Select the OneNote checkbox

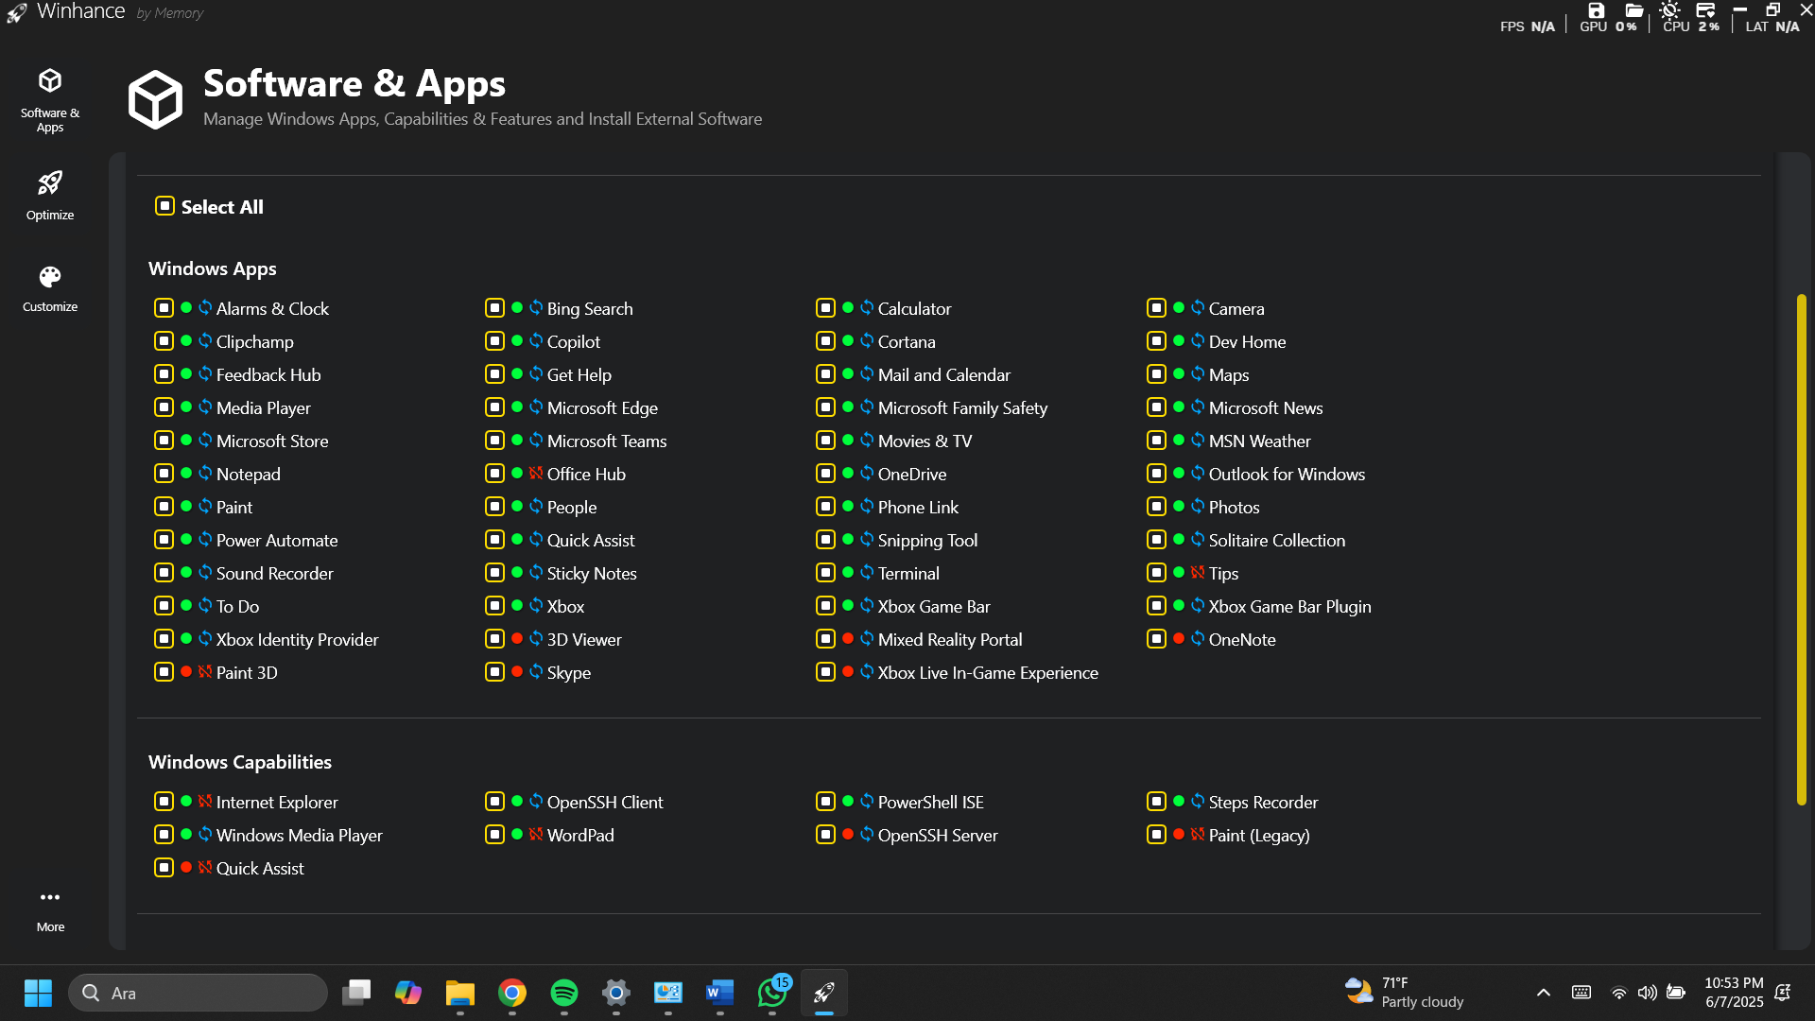pos(1156,639)
